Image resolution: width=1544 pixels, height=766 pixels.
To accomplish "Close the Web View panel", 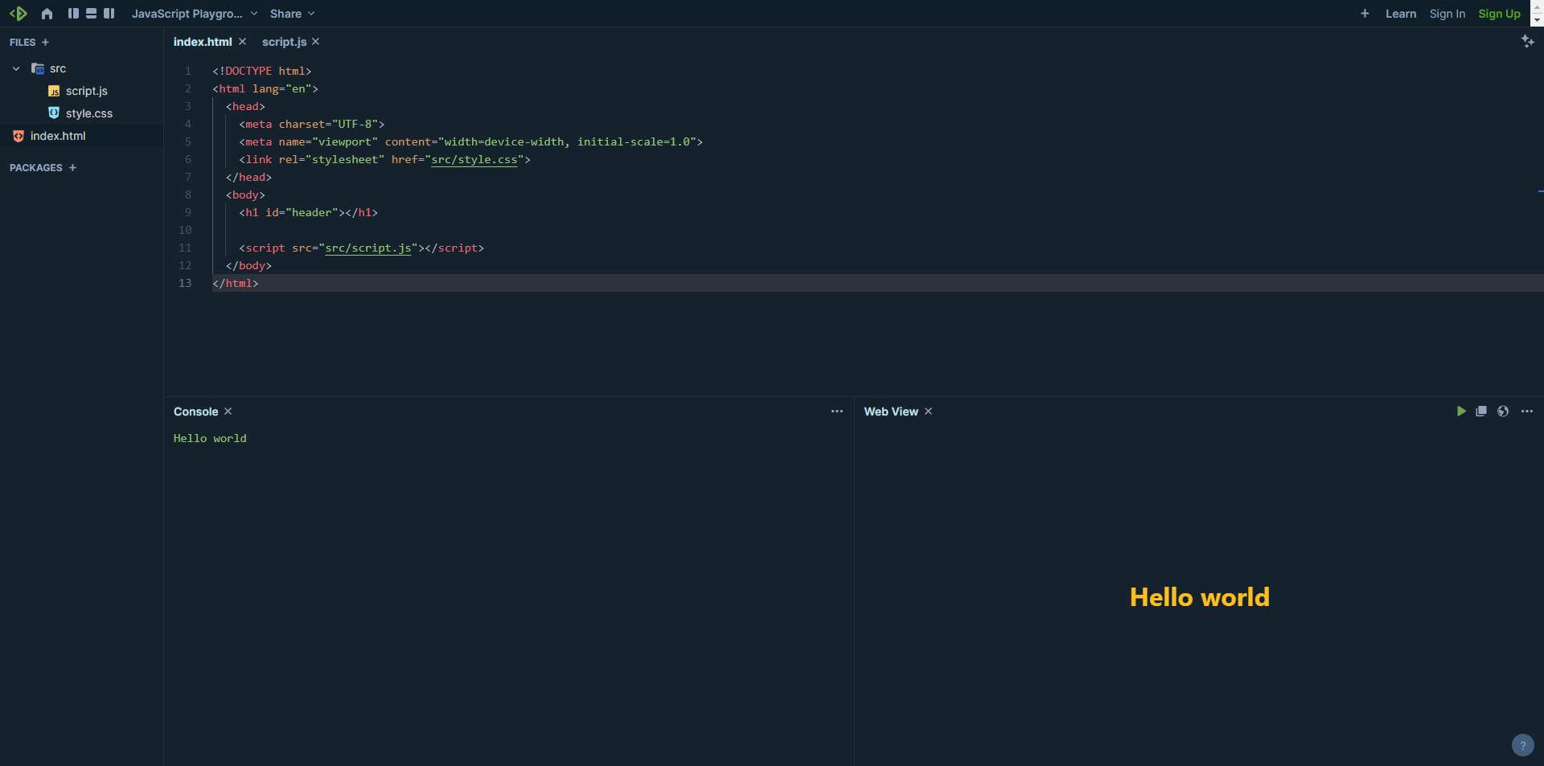I will point(929,411).
